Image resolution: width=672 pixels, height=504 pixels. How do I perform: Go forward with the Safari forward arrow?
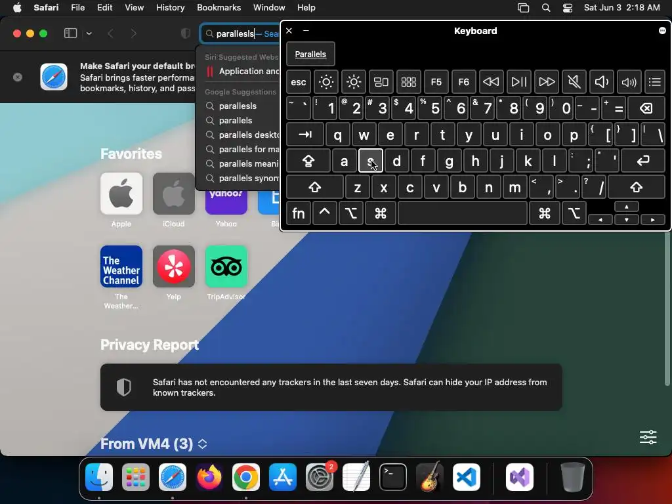133,33
